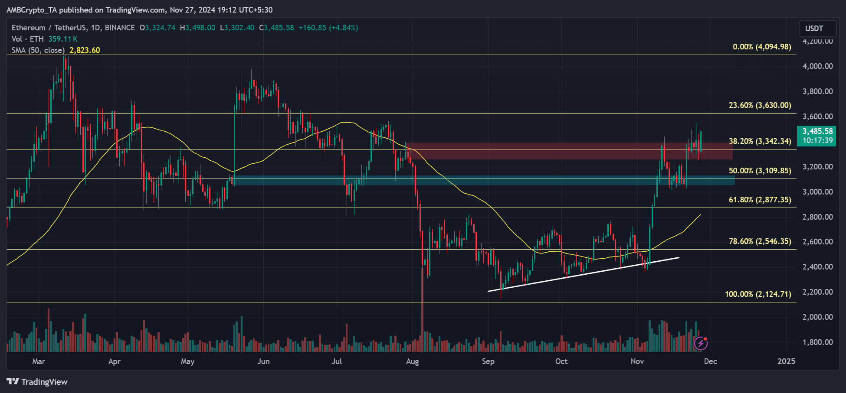Click the 2,400.00 price axis label
This screenshot has width=846, height=393.
point(818,267)
